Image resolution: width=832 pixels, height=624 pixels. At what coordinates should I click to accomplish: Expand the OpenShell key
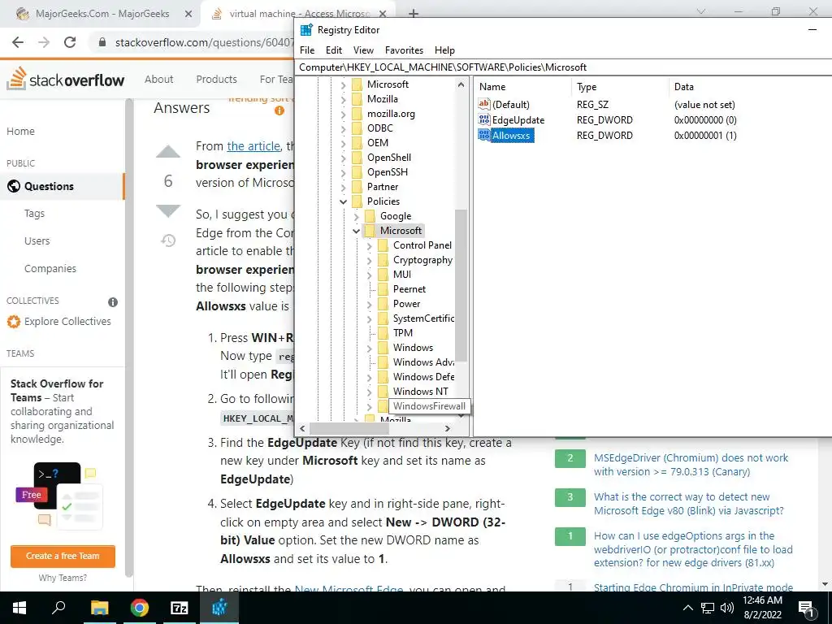tap(344, 158)
